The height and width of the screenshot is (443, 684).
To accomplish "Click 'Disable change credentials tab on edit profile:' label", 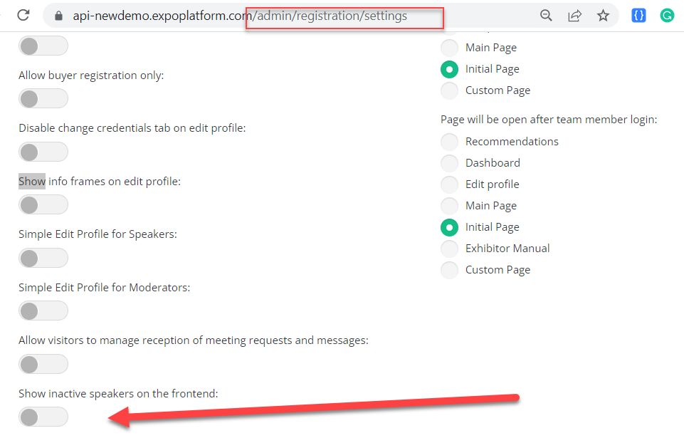I will (132, 128).
